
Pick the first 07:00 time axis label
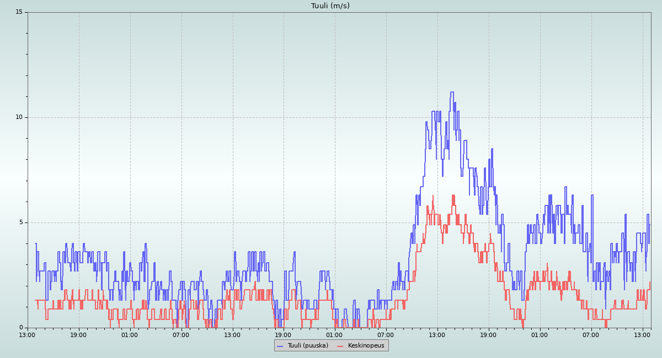181,335
